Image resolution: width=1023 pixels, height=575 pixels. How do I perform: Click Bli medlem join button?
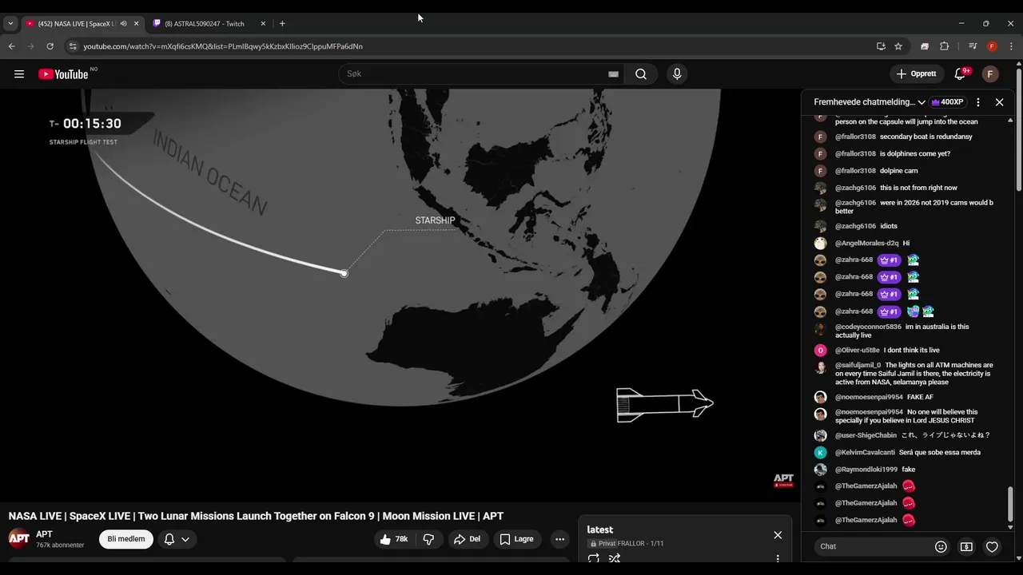[126, 539]
